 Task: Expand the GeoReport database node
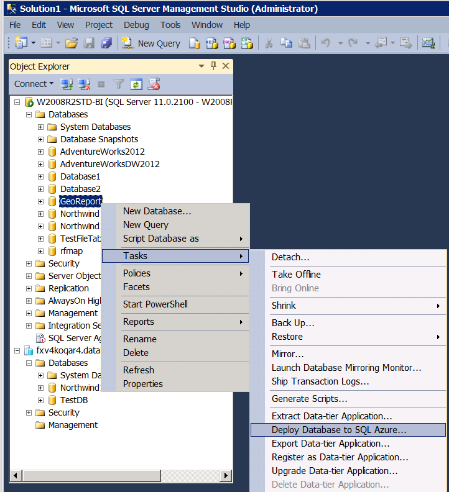click(x=40, y=201)
